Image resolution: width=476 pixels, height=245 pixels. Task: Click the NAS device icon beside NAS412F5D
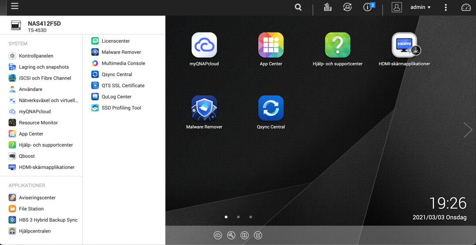(x=16, y=26)
